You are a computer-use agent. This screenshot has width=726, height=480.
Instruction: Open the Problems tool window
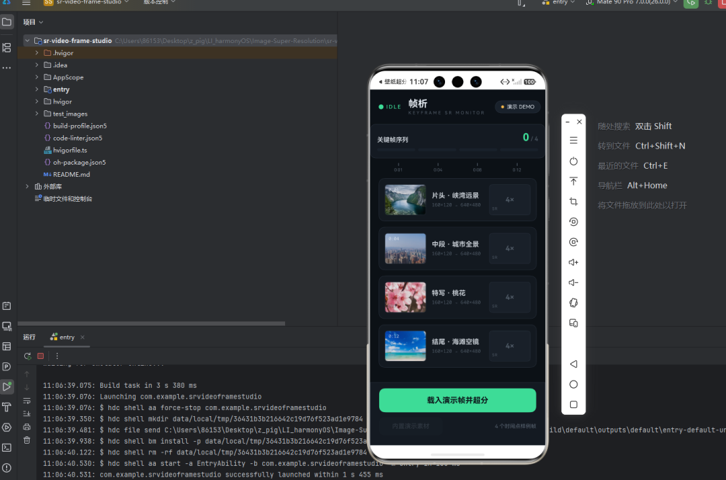7,467
